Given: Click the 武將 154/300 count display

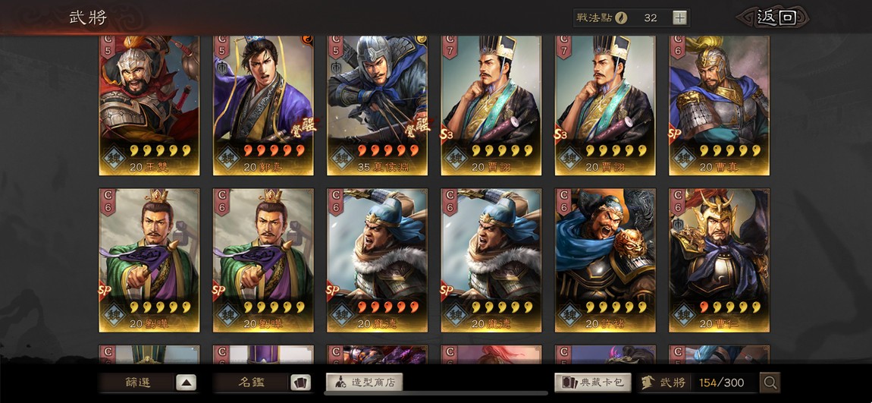Looking at the screenshot, I should (x=700, y=383).
